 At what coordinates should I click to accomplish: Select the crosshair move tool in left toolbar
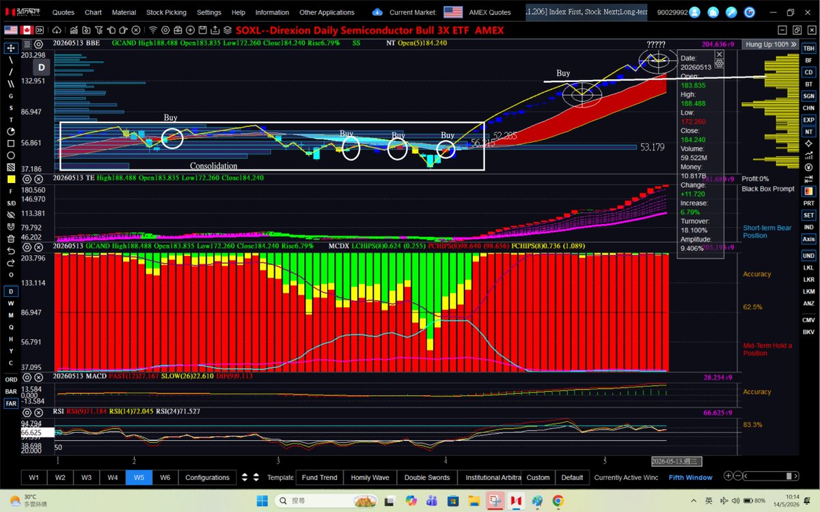[x=11, y=48]
